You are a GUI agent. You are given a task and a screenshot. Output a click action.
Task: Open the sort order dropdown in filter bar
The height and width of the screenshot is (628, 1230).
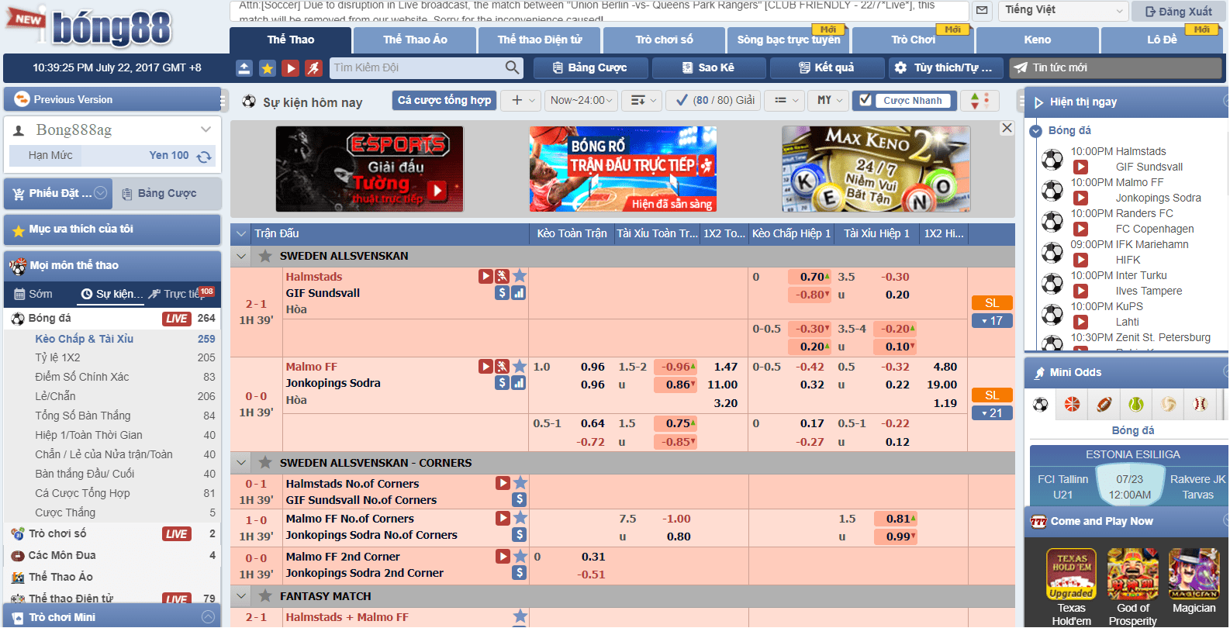[643, 100]
